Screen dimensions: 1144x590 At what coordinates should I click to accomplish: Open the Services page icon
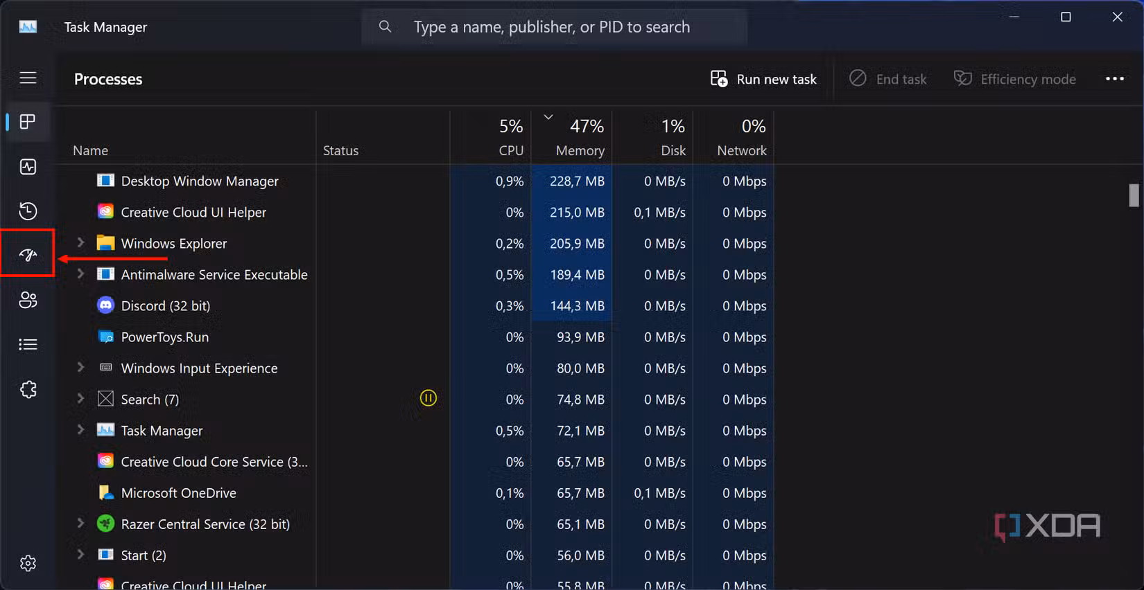click(x=28, y=389)
